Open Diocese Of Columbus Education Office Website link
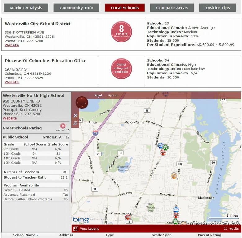The image size is (242, 238). 11,82
